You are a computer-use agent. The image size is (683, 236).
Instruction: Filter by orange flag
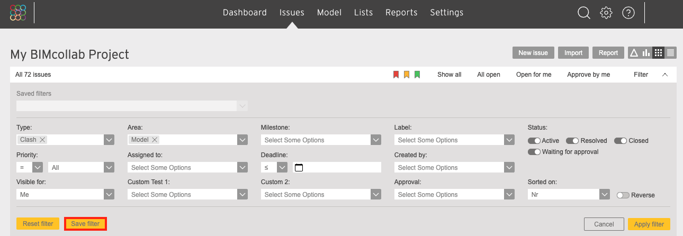(x=407, y=75)
